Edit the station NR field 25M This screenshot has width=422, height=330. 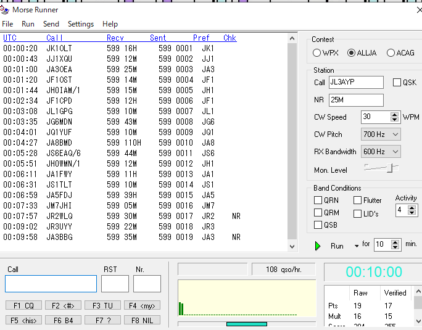[356, 100]
